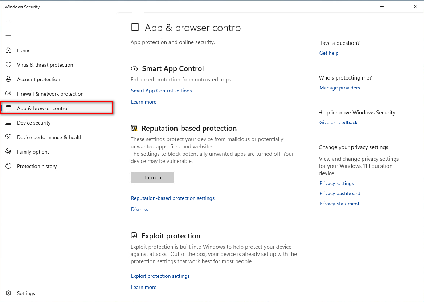
Task: Click the Protection history clock icon
Action: (8, 166)
